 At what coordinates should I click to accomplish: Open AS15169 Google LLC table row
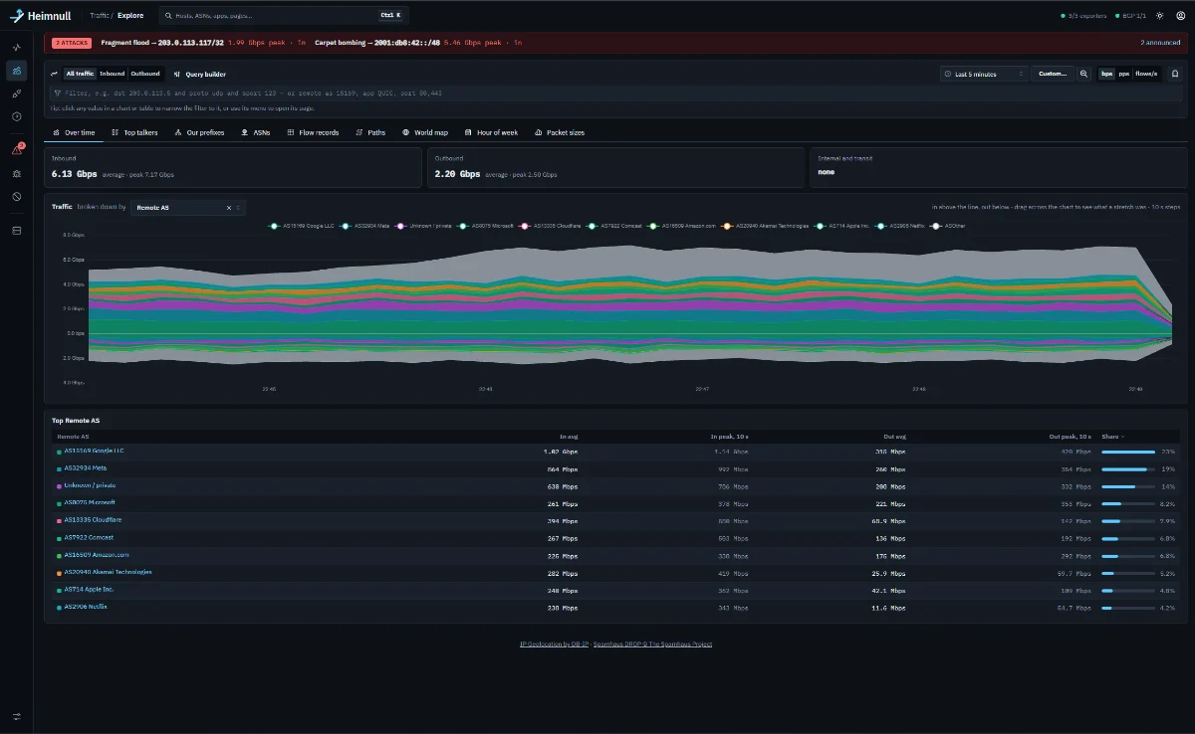(615, 452)
